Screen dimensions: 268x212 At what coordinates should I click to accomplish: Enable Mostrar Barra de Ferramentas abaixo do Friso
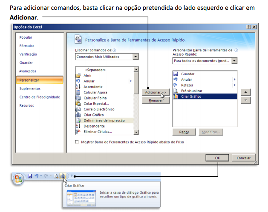tap(77, 142)
